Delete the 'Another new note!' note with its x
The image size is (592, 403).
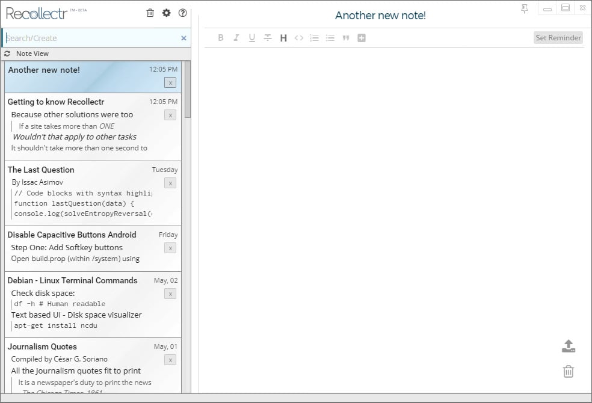coord(170,82)
